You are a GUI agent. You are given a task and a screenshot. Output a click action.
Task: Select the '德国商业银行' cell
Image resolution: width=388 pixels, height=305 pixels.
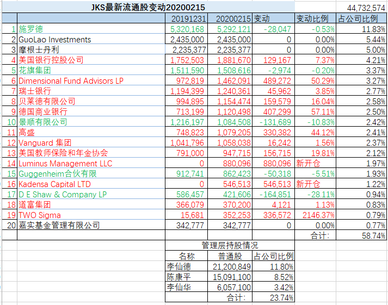91,111
